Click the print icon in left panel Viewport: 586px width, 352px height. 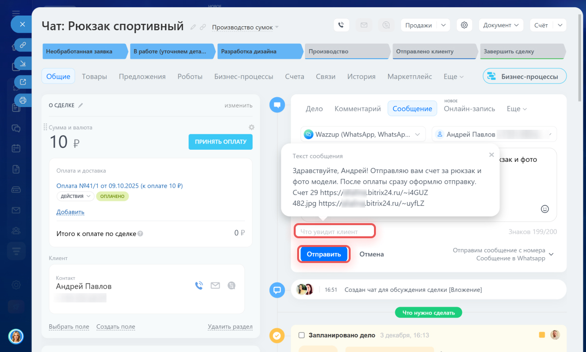(x=22, y=100)
